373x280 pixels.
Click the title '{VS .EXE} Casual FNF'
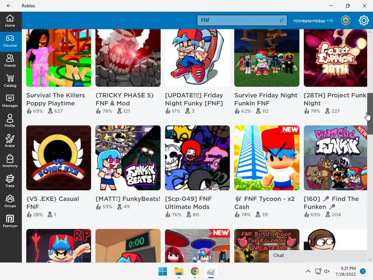52,203
